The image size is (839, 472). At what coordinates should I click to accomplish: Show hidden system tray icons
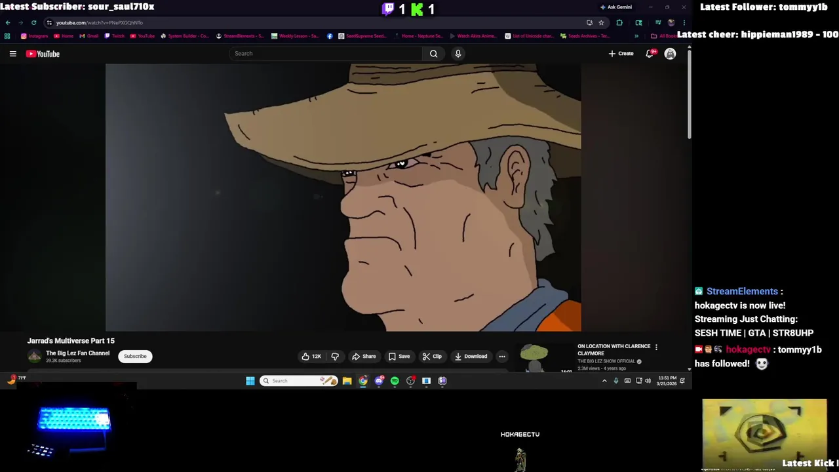[604, 381]
